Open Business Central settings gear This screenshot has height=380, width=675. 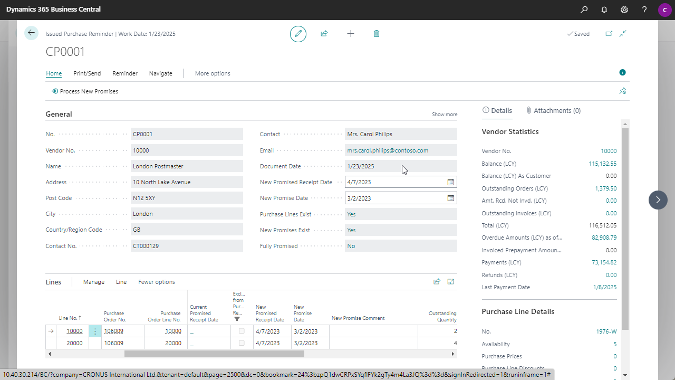click(x=624, y=9)
